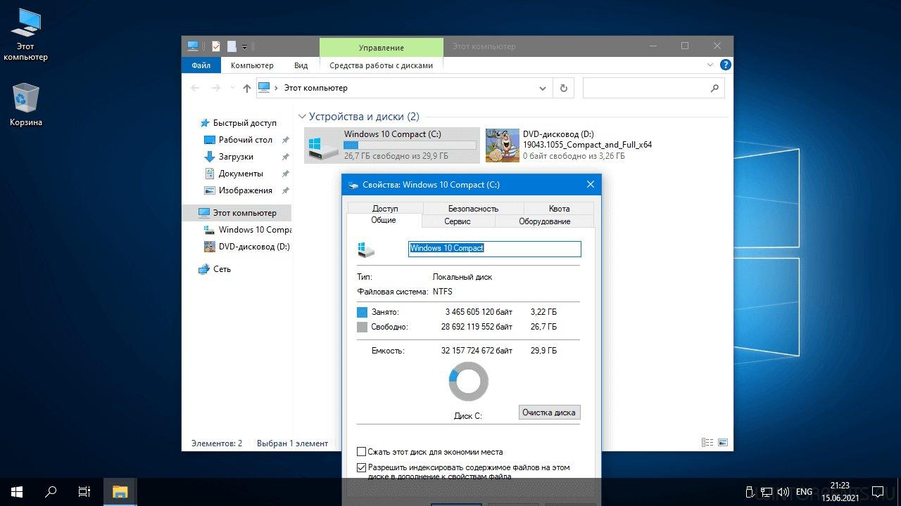
Task: Click the Properties icon in Explorer quick access toolbar
Action: click(x=216, y=46)
